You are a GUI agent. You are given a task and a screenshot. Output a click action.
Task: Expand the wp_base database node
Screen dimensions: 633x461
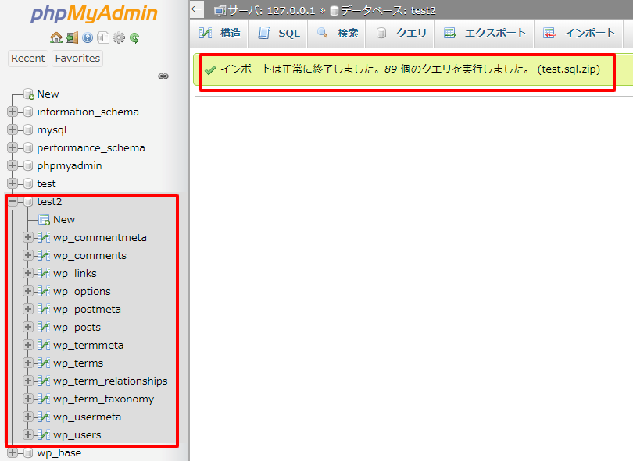(13, 453)
